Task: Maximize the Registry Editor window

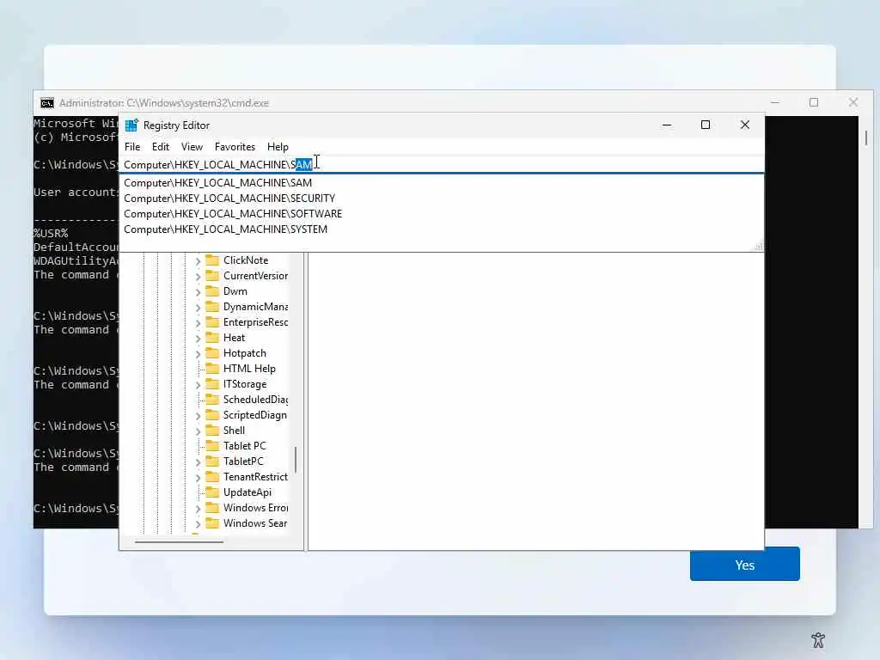Action: pos(706,125)
